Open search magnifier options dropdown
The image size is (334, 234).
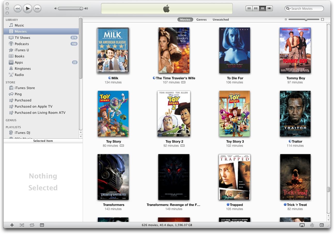288,8
